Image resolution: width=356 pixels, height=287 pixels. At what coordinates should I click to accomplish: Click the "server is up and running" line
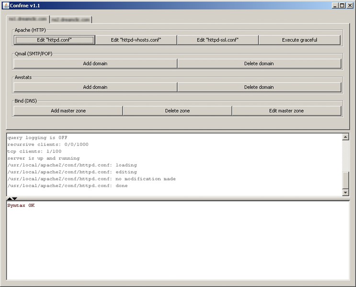[44, 158]
